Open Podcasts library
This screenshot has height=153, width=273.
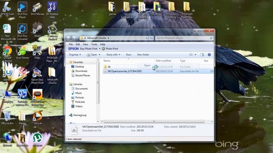coord(78,102)
